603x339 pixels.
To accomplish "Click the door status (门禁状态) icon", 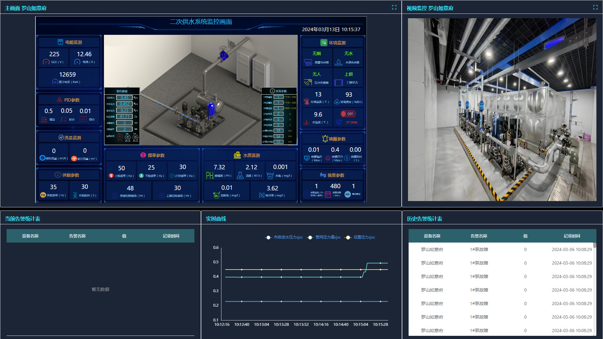I will [x=339, y=83].
